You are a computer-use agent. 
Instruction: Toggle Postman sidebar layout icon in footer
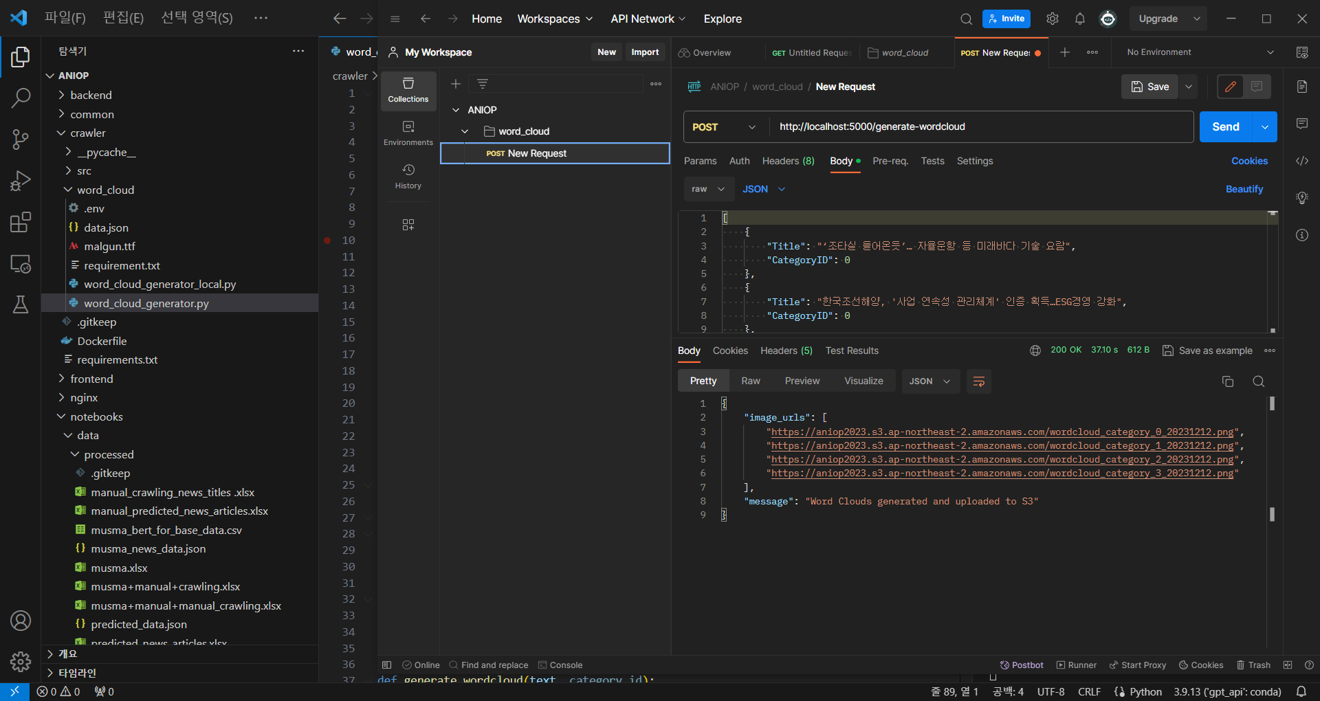coord(387,665)
